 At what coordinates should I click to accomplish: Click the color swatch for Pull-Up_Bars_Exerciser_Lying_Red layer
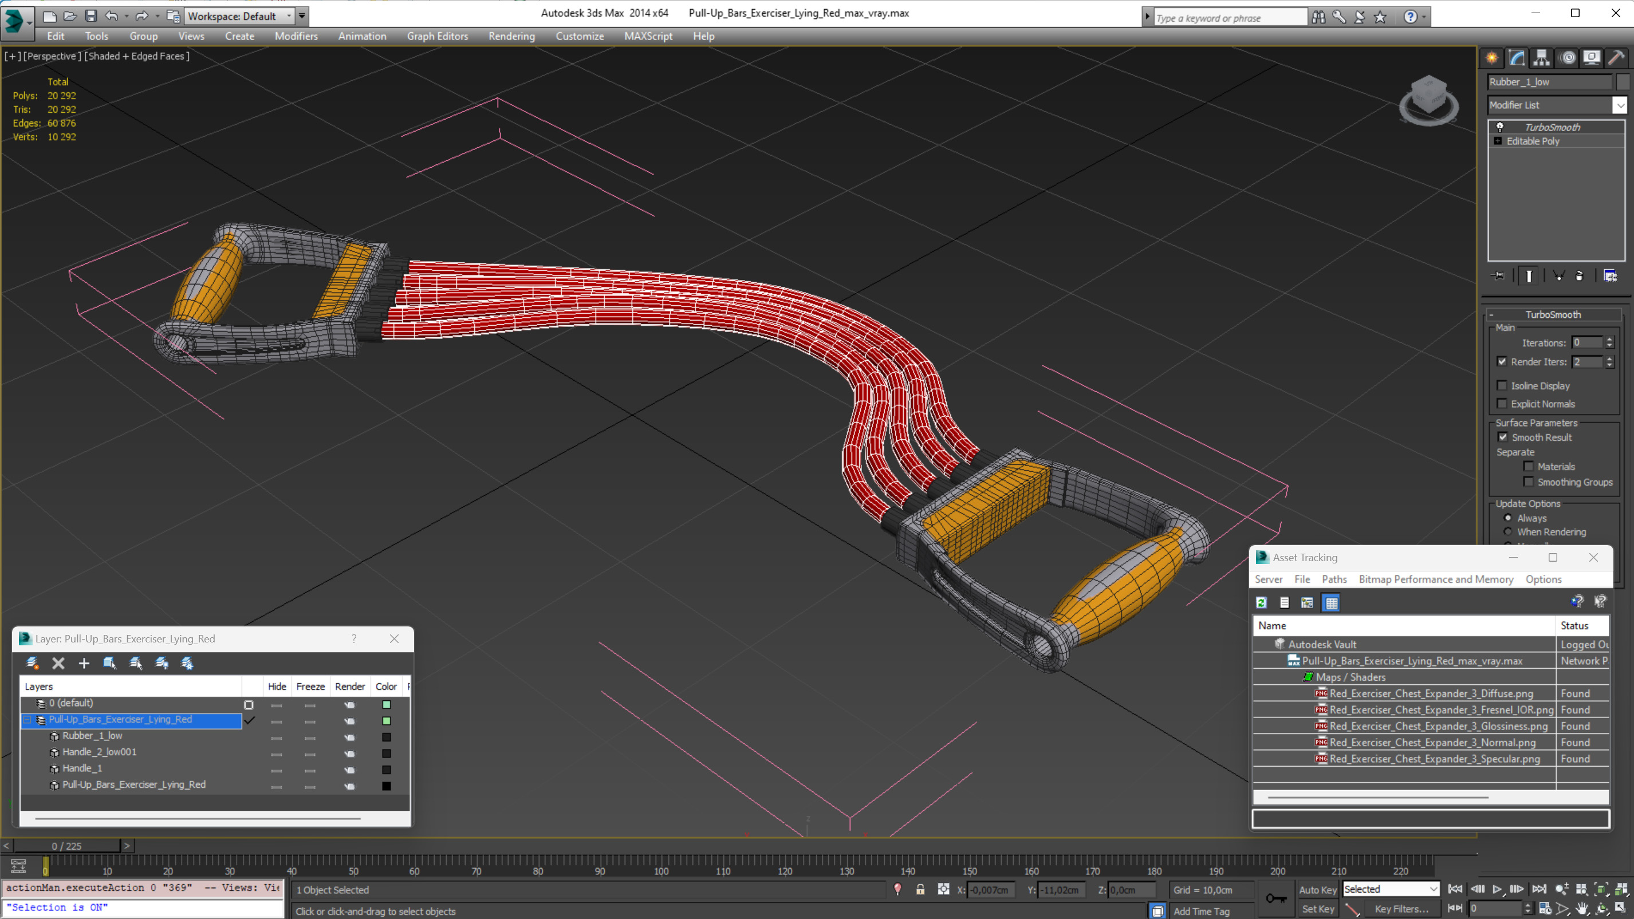point(386,720)
